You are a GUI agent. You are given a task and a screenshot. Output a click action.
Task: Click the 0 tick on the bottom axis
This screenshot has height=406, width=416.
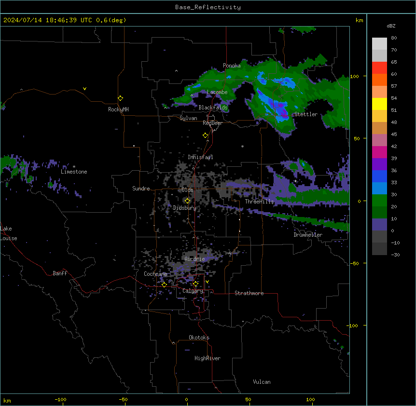point(186,400)
